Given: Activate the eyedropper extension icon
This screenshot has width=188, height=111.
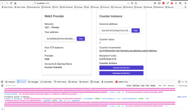Looking at the screenshot, I should 168,3.
